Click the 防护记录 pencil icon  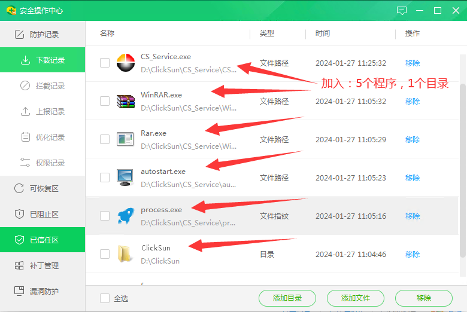(19, 35)
